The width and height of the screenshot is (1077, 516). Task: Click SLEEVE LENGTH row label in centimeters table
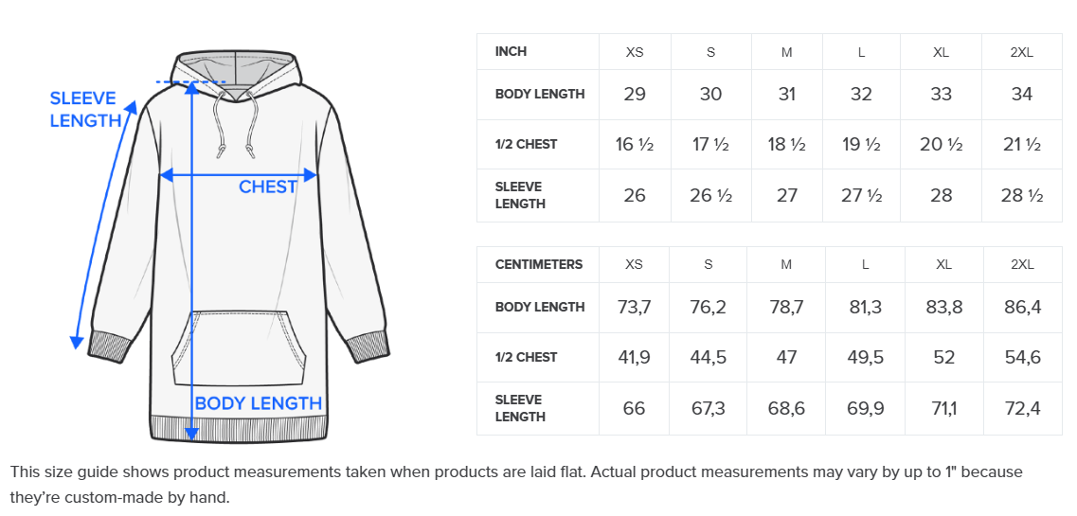coord(520,408)
